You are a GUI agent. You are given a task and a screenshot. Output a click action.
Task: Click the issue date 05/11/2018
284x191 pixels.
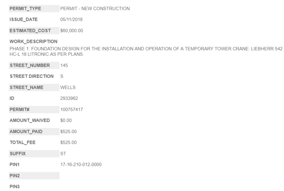[x=72, y=20]
